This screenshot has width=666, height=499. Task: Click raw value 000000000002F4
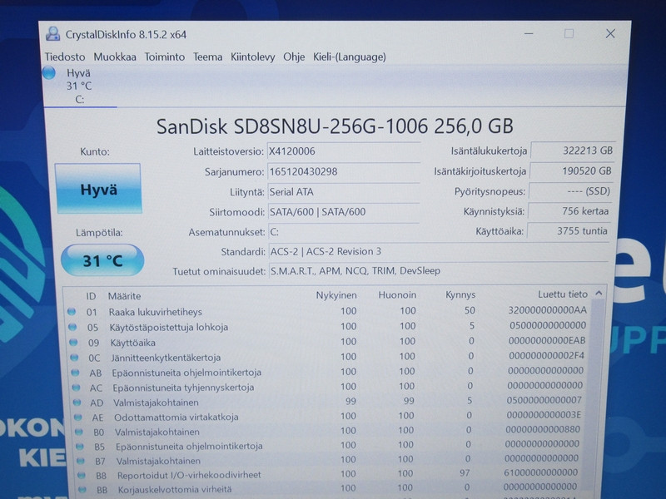coord(547,356)
